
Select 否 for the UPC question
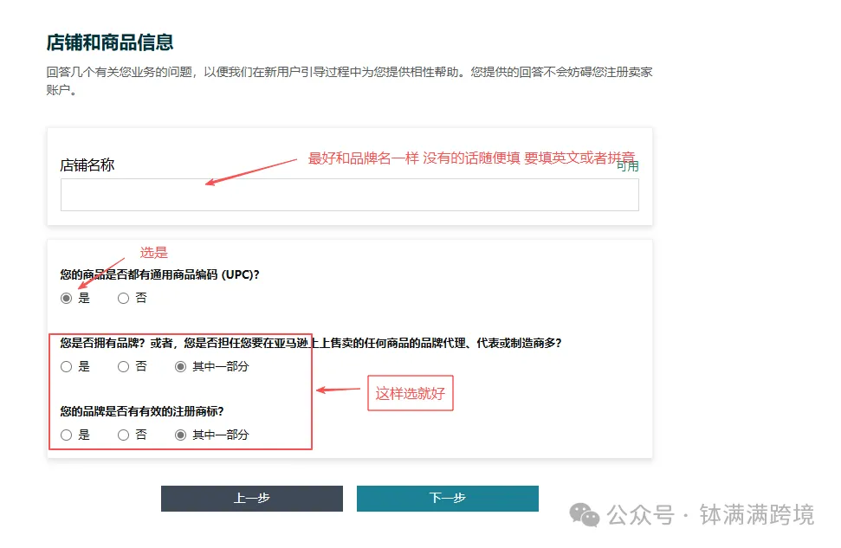click(x=123, y=297)
